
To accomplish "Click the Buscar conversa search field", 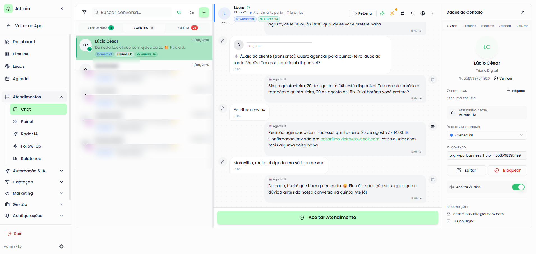I will pyautogui.click(x=132, y=12).
